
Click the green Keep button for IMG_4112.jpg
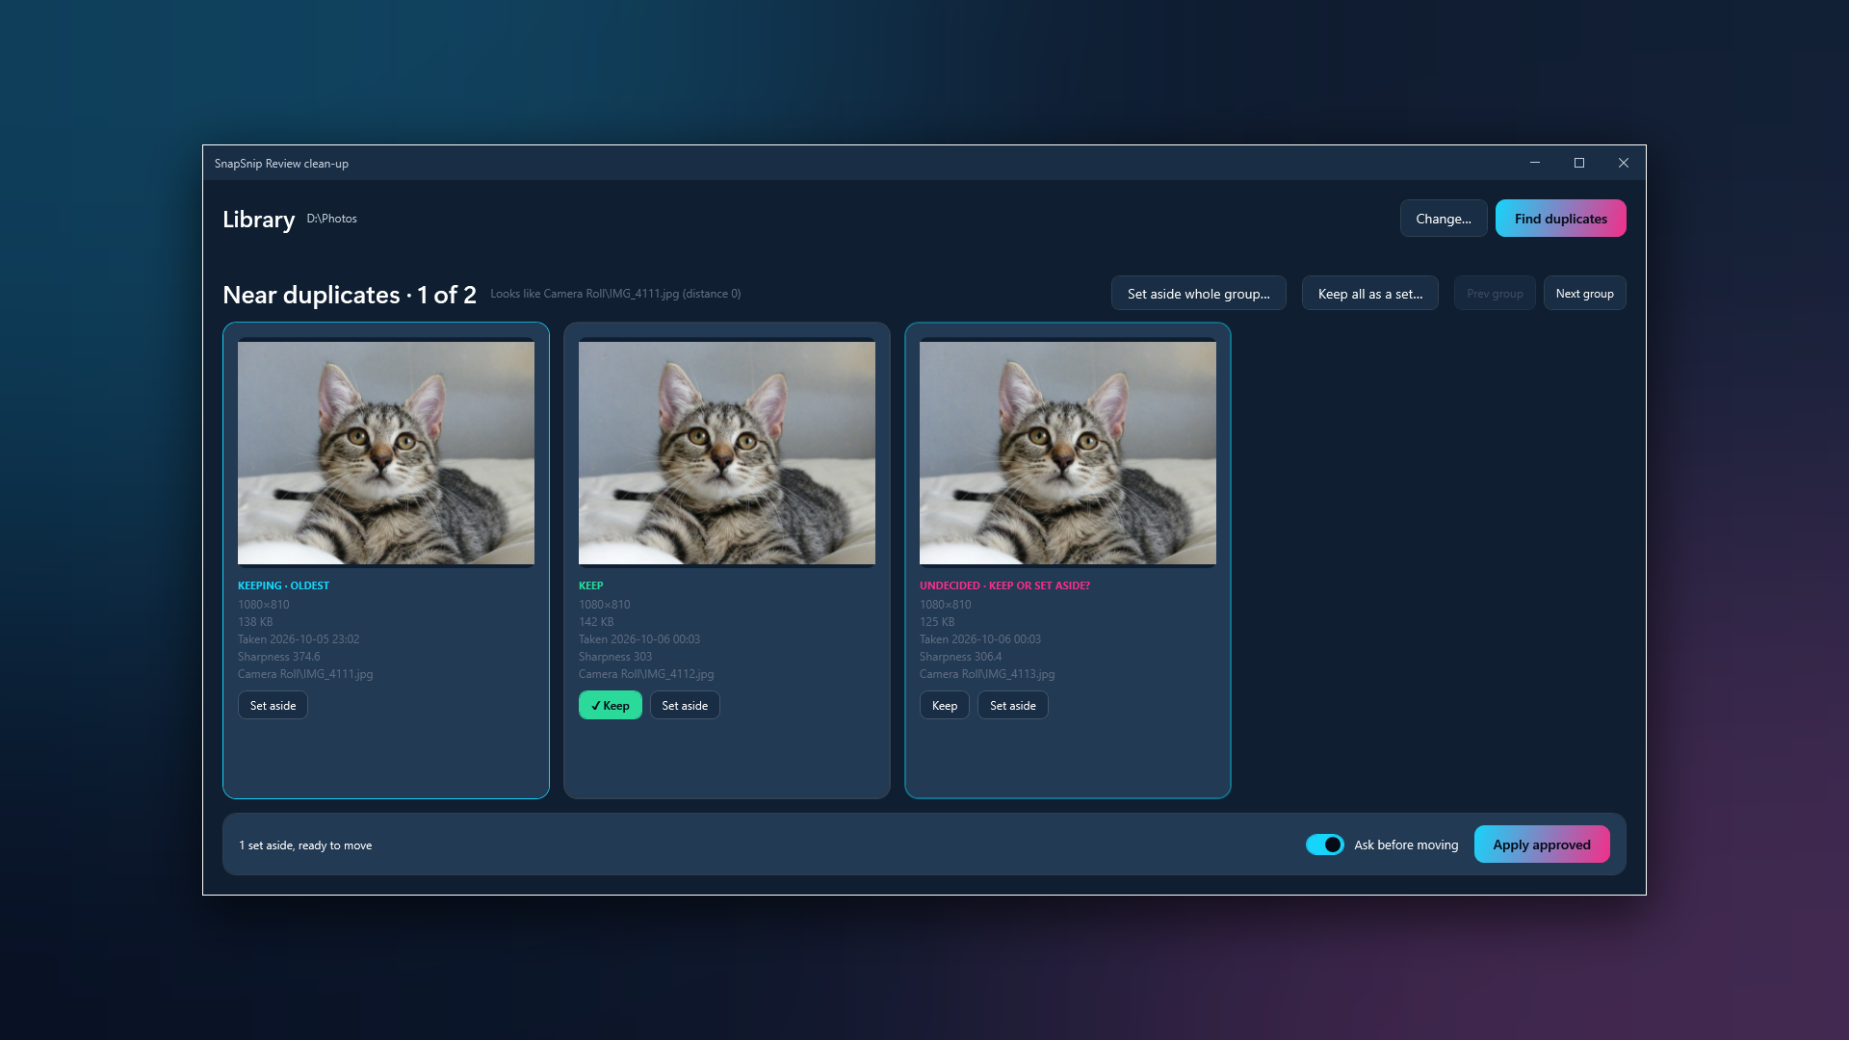point(610,706)
